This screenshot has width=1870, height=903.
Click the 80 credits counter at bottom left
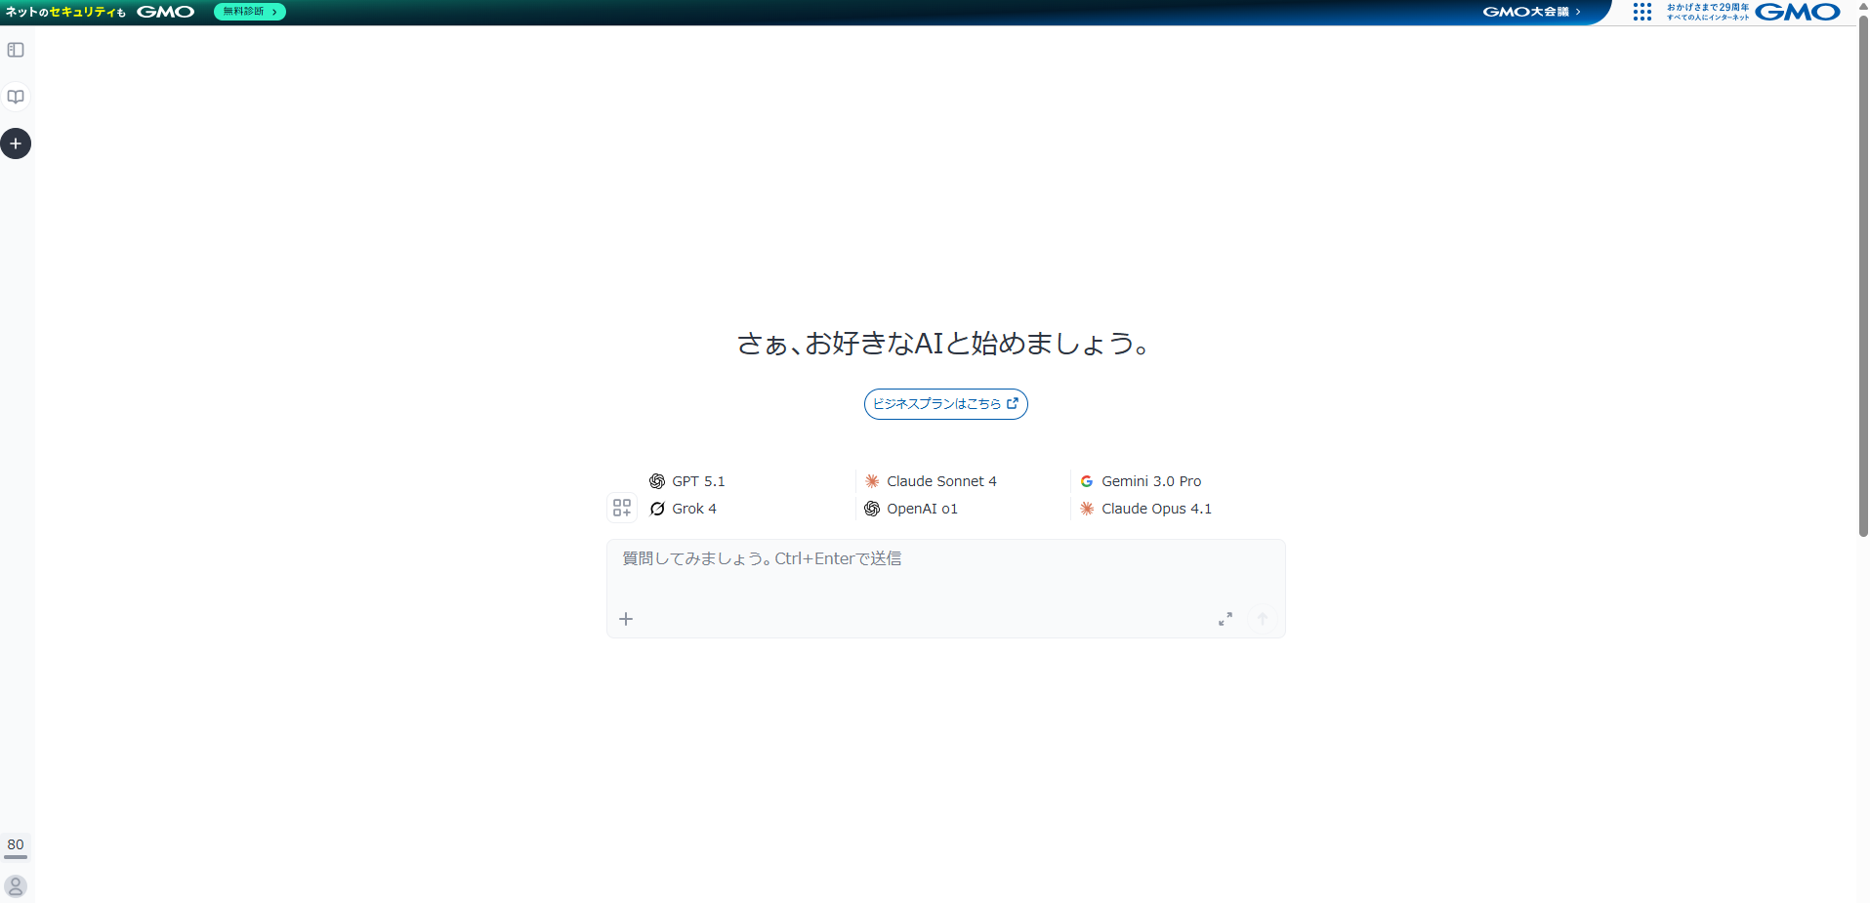pos(15,843)
